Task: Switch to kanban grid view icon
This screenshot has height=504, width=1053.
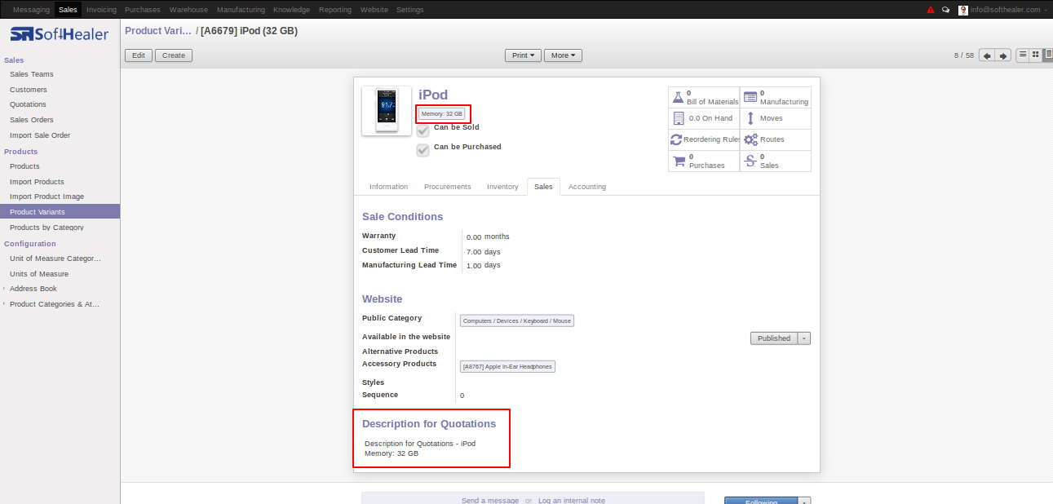Action: click(1036, 55)
